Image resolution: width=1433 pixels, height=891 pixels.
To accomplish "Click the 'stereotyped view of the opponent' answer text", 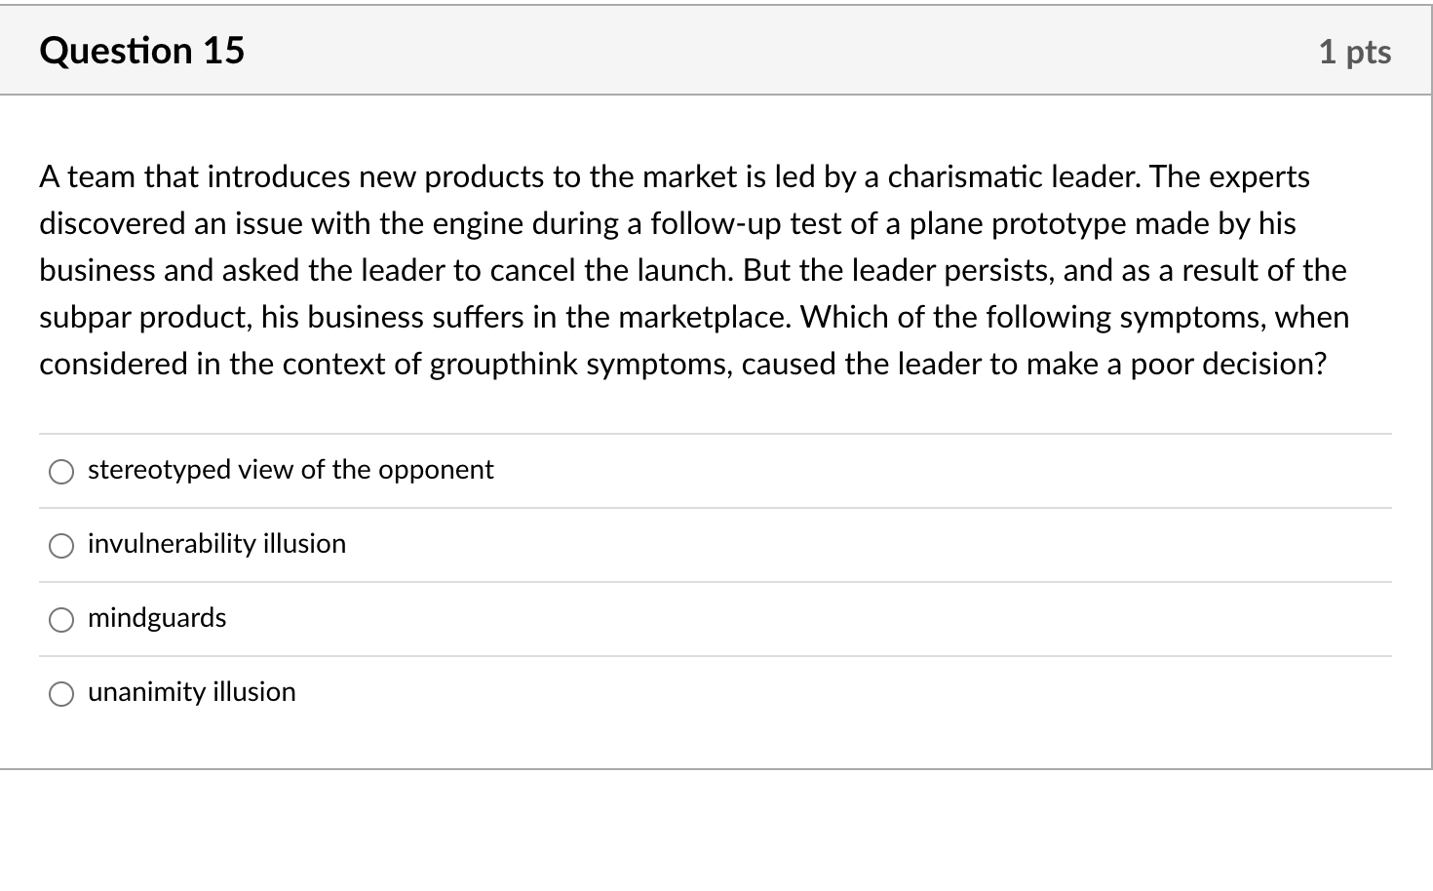I will click(x=290, y=470).
